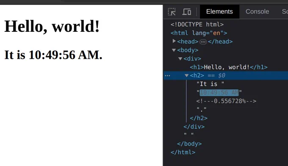The image size is (288, 166).
Task: Select the 0.556728% comment node
Action: (226, 101)
